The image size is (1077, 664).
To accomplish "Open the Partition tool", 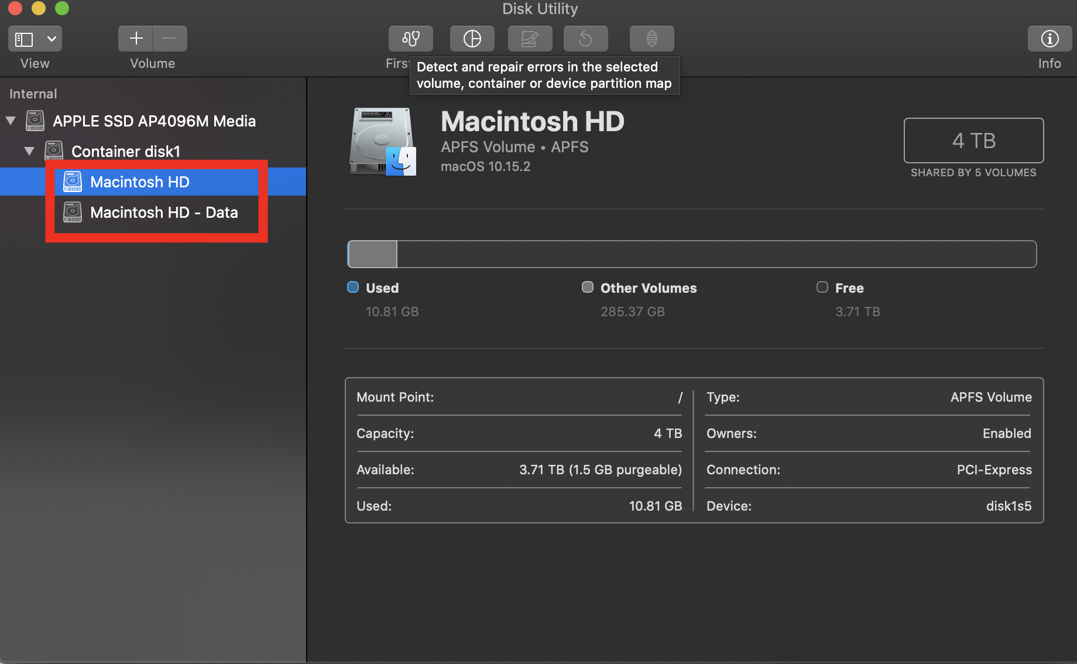I will [472, 38].
